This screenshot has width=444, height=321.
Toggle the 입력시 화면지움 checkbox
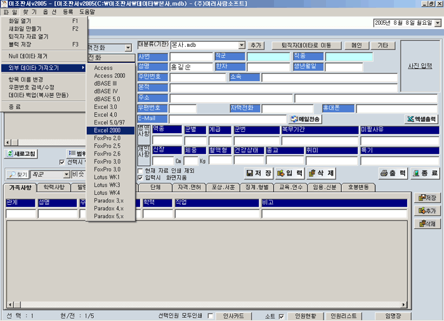click(141, 178)
